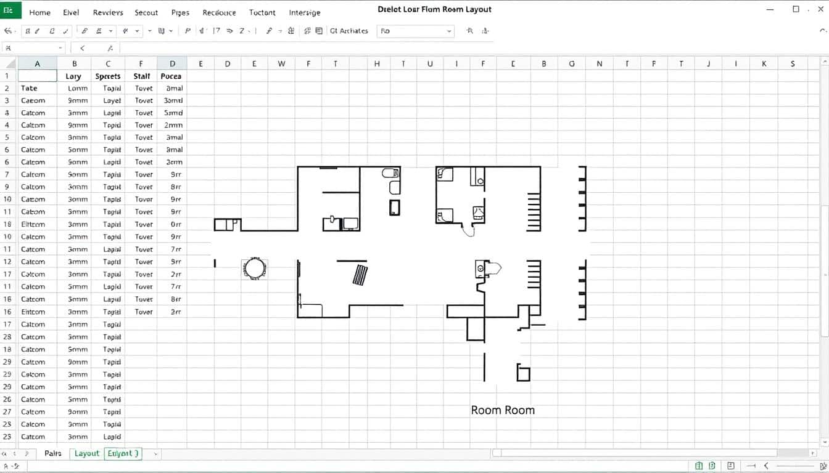Click the status bar icon at bottom left
The height and width of the screenshot is (473, 829).
[x=12, y=467]
